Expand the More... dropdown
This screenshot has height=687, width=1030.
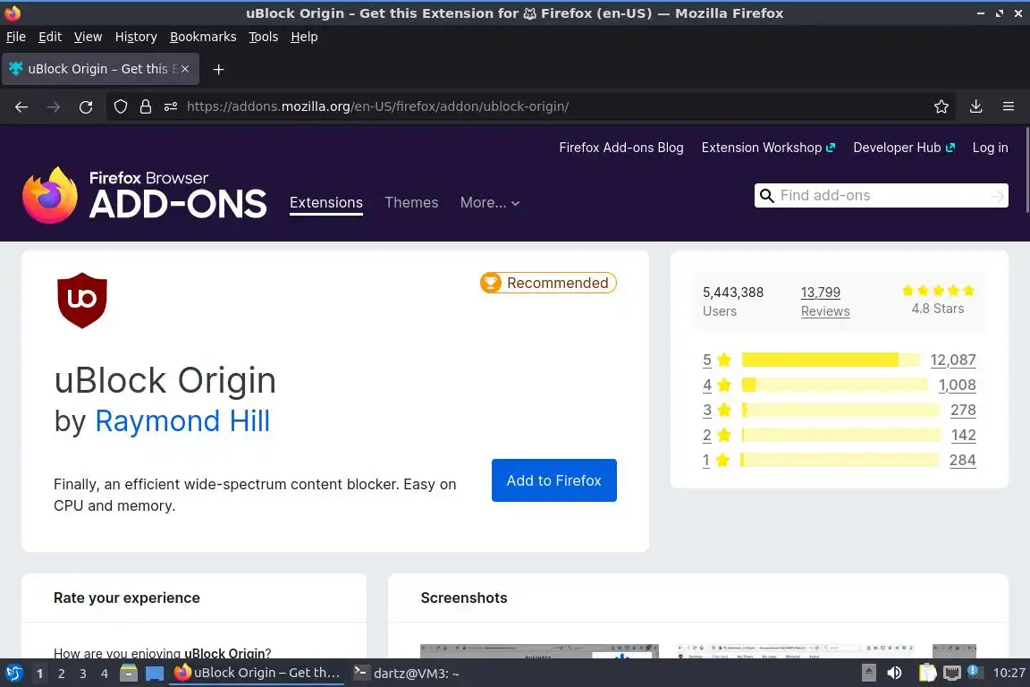click(490, 203)
